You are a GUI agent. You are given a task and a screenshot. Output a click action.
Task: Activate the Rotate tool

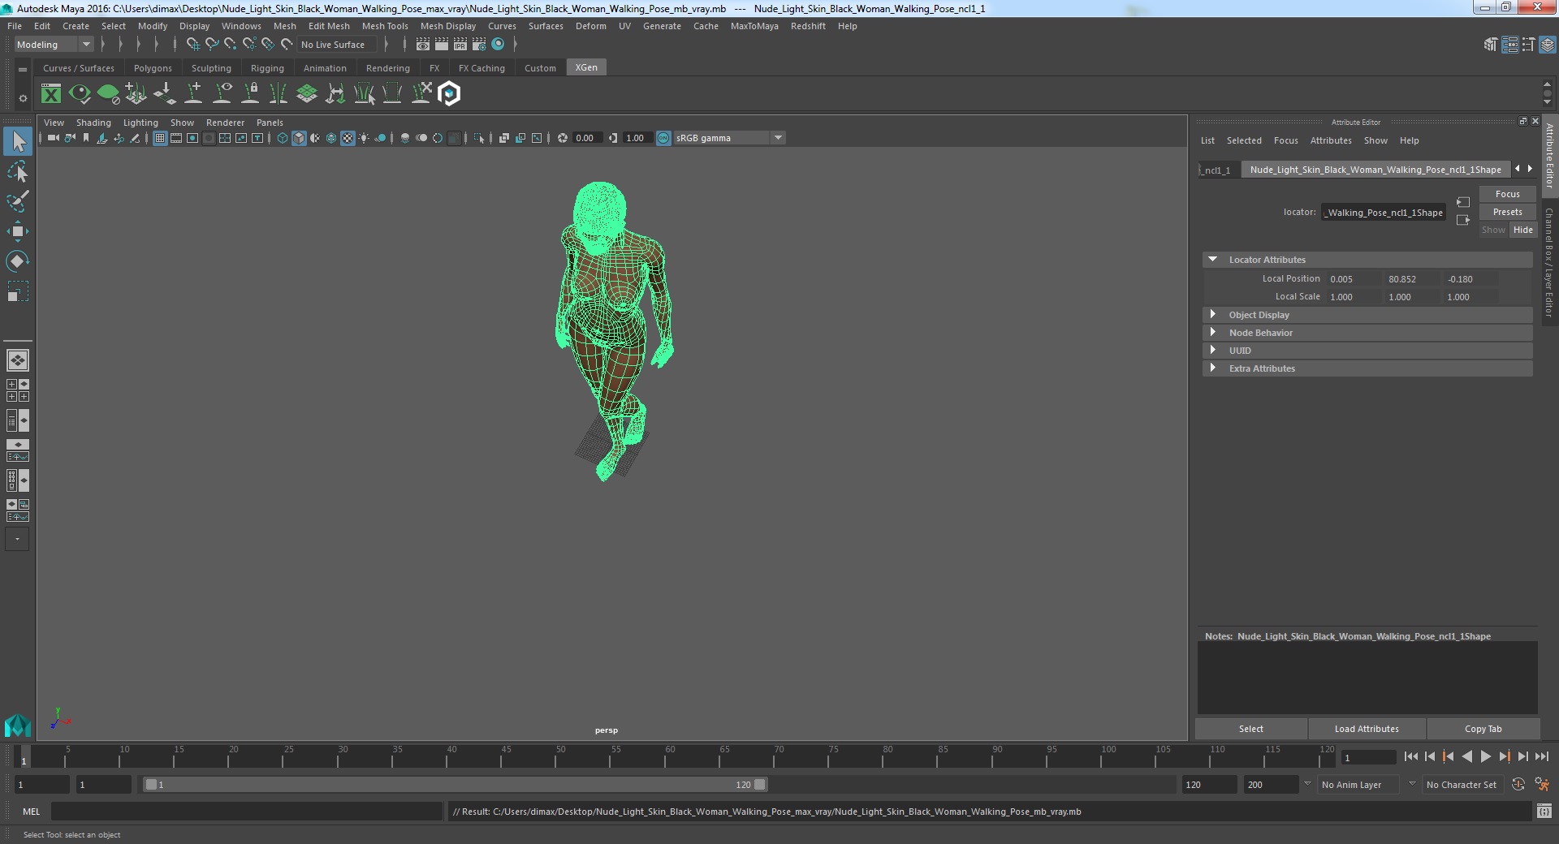[17, 261]
